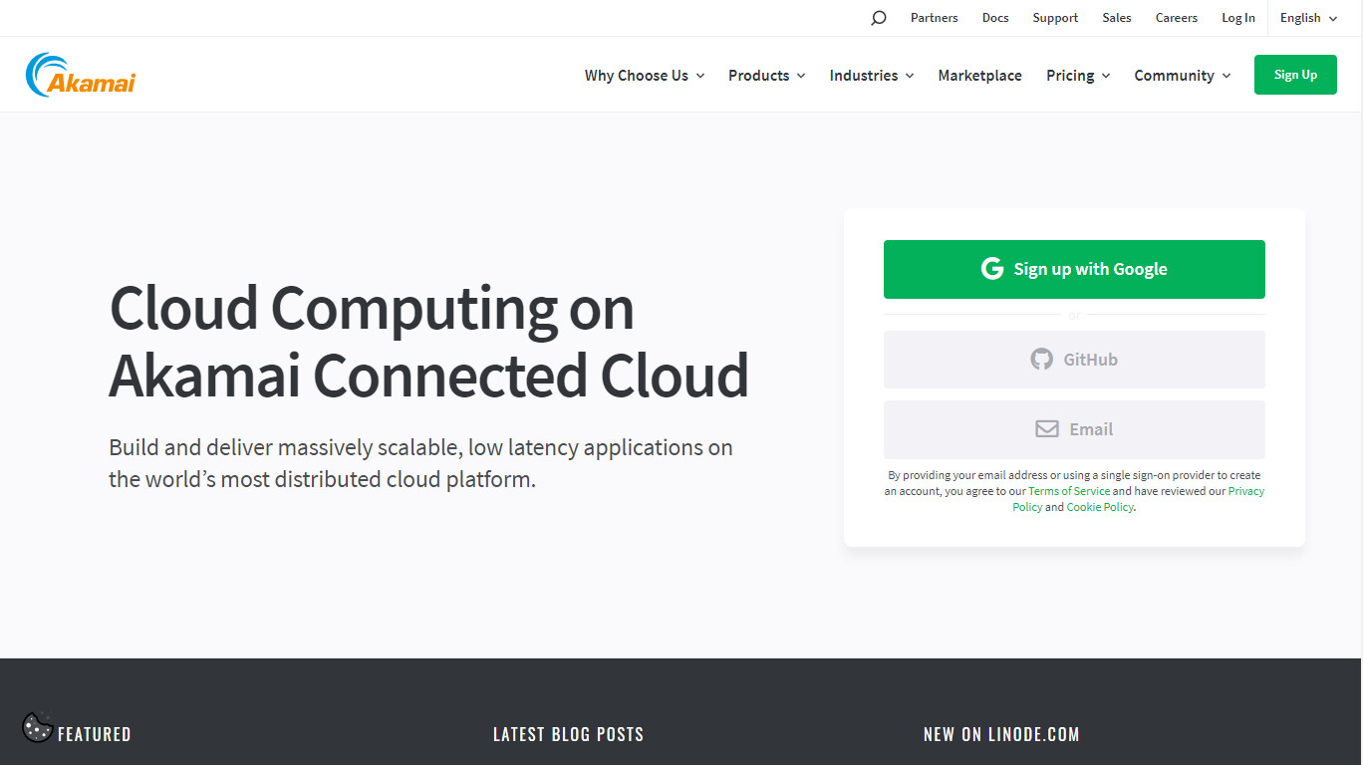1363x765 pixels.
Task: Click the search magnifier icon
Action: 878,18
